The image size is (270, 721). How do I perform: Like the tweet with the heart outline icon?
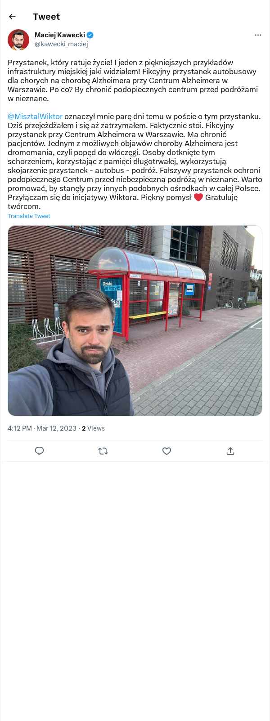pyautogui.click(x=166, y=451)
